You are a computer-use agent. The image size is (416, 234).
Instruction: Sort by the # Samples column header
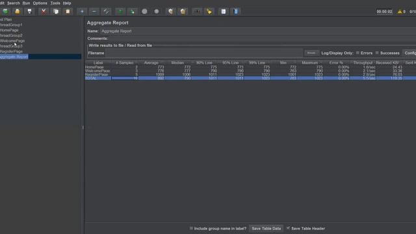125,62
